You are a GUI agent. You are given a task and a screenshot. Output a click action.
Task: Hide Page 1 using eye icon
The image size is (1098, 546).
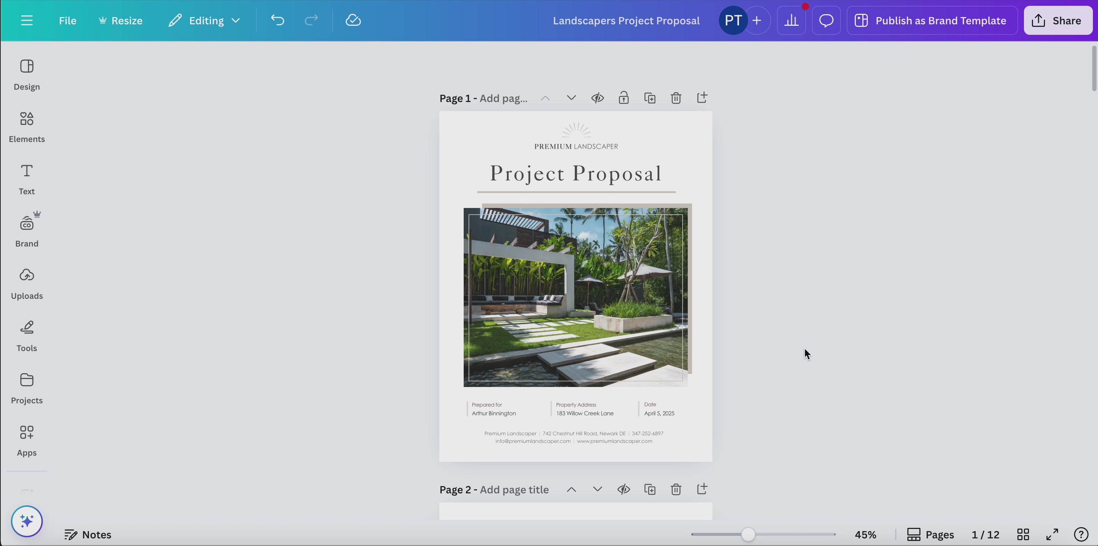(598, 98)
